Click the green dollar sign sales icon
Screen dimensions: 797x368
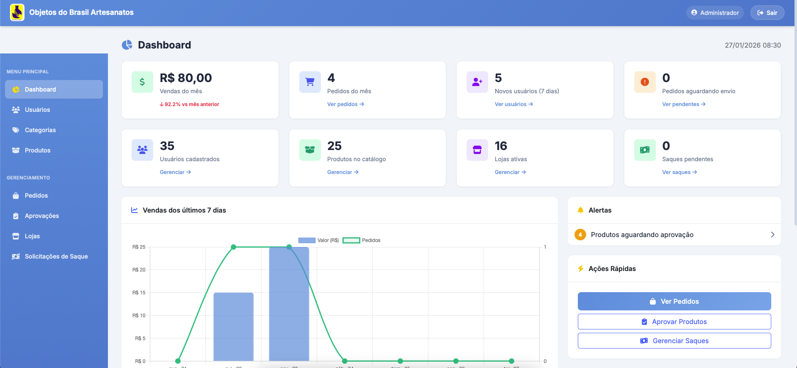pyautogui.click(x=142, y=82)
